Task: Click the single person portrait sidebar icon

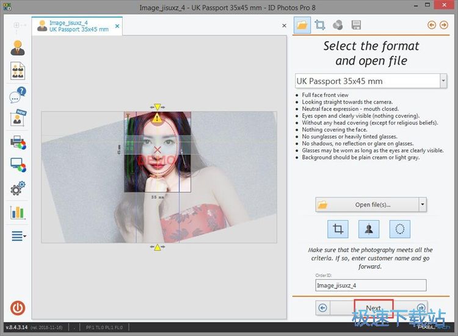Action: click(18, 48)
